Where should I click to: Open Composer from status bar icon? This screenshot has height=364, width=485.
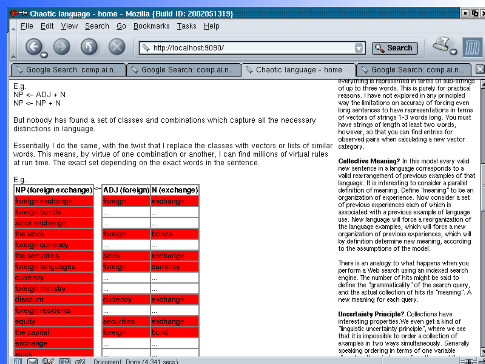pos(48,361)
